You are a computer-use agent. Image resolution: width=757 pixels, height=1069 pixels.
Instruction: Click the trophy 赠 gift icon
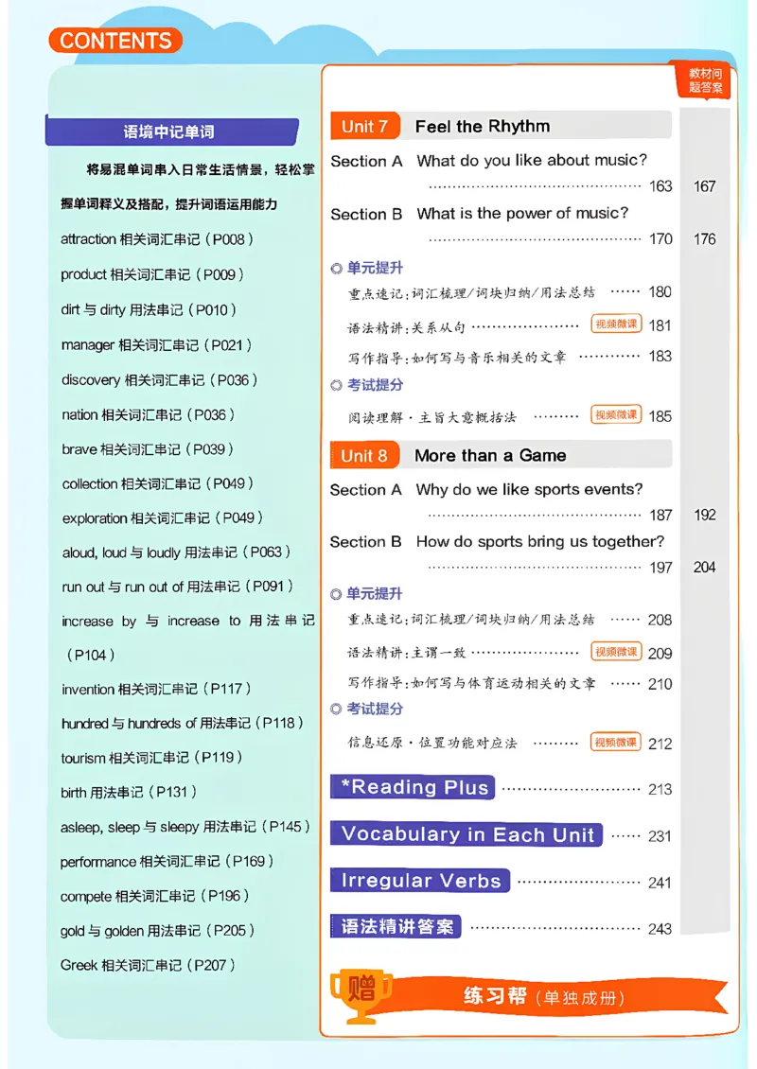point(361,994)
